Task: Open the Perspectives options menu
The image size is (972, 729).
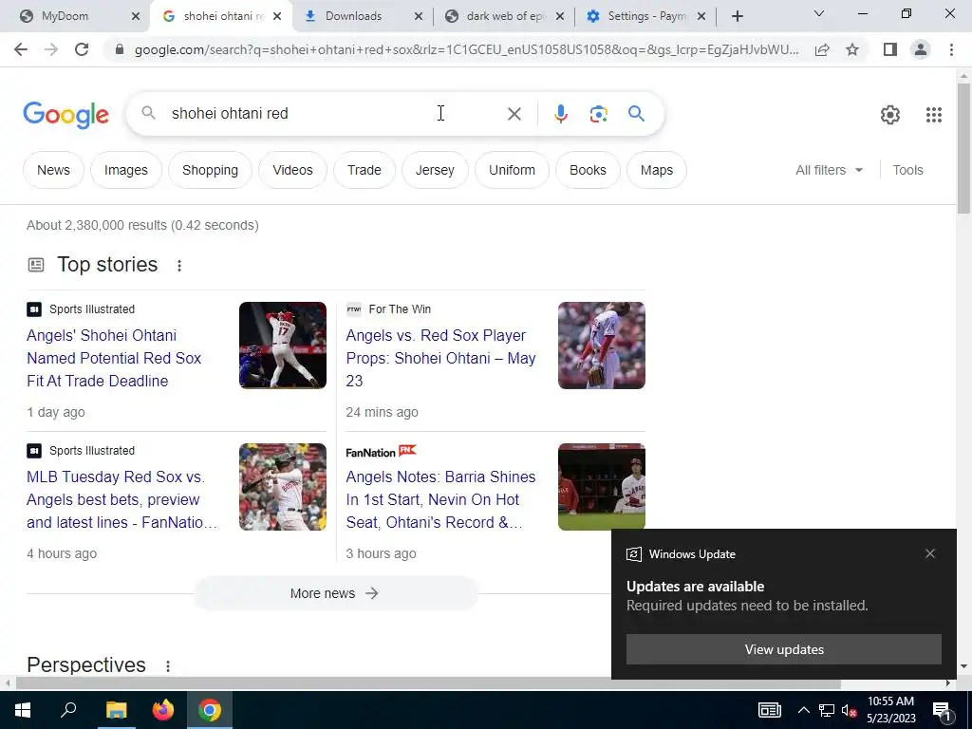Action: click(167, 665)
